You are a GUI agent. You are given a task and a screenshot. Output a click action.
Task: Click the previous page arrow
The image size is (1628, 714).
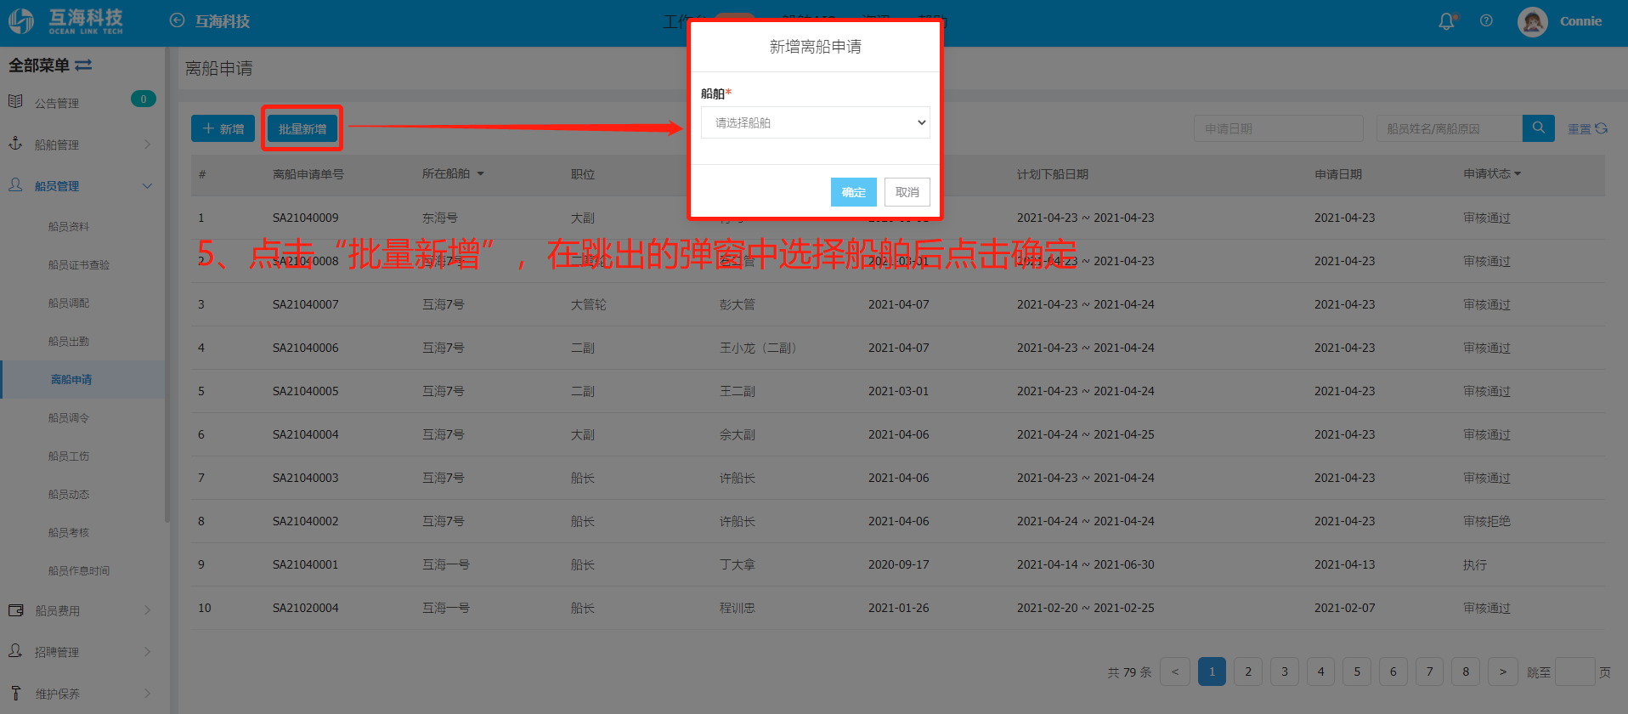pos(1175,671)
